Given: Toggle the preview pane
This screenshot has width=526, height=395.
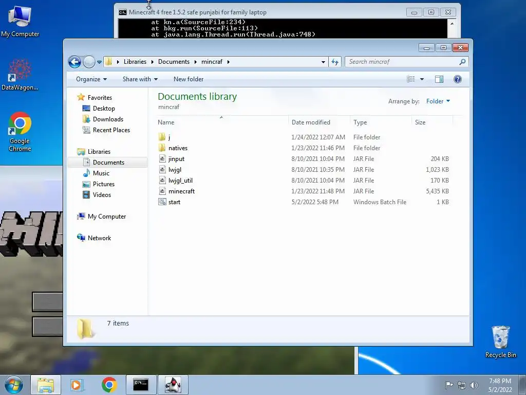Looking at the screenshot, I should (x=439, y=79).
